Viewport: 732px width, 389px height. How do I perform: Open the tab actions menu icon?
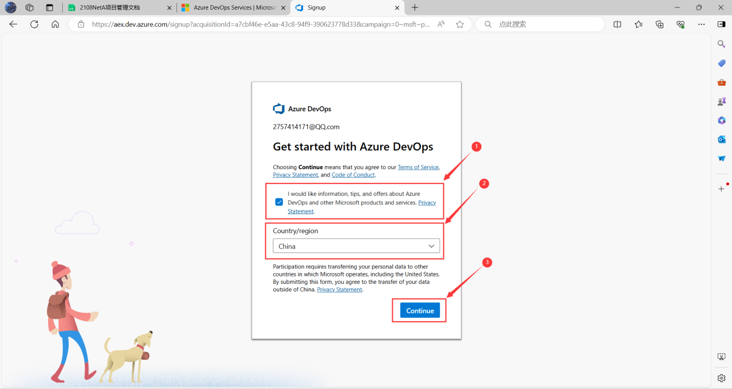(x=49, y=7)
